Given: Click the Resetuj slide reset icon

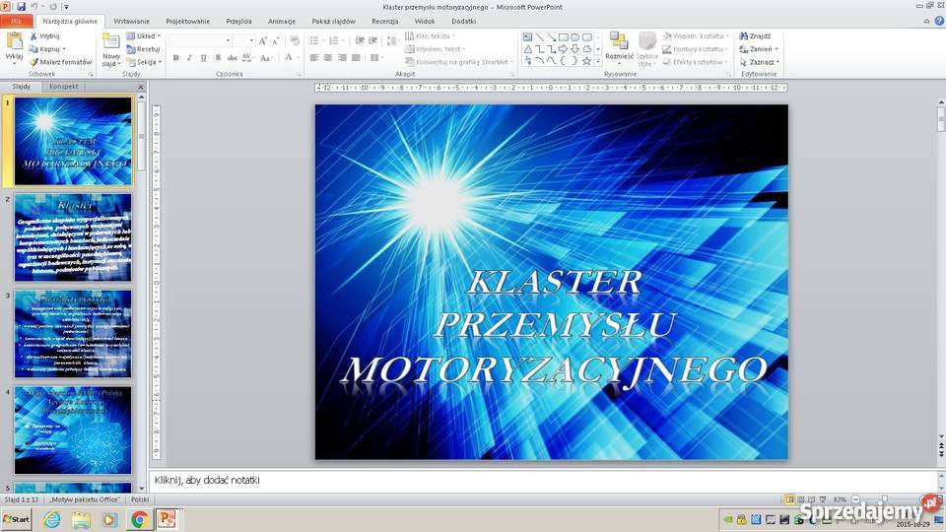Looking at the screenshot, I should 143,48.
